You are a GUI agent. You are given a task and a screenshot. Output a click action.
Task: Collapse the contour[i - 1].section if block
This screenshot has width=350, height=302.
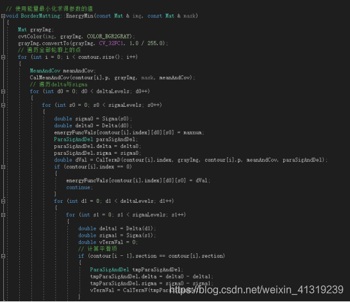[3, 256]
